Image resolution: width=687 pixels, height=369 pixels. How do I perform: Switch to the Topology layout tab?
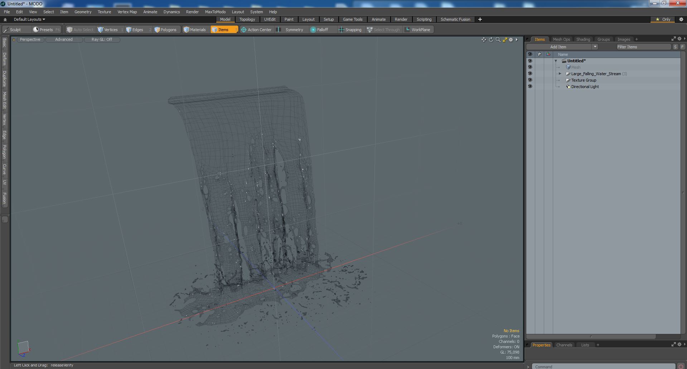point(247,19)
